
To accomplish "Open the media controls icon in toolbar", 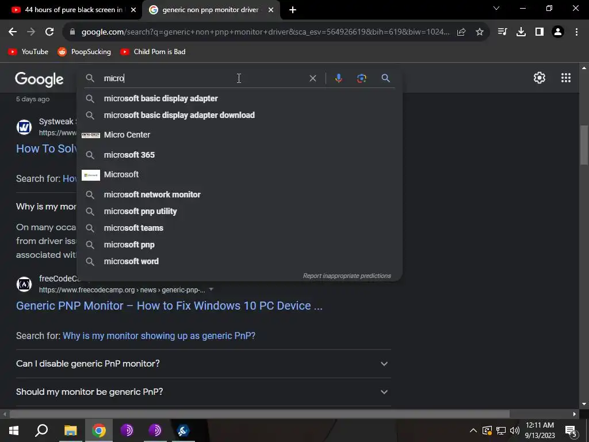I will [x=502, y=32].
